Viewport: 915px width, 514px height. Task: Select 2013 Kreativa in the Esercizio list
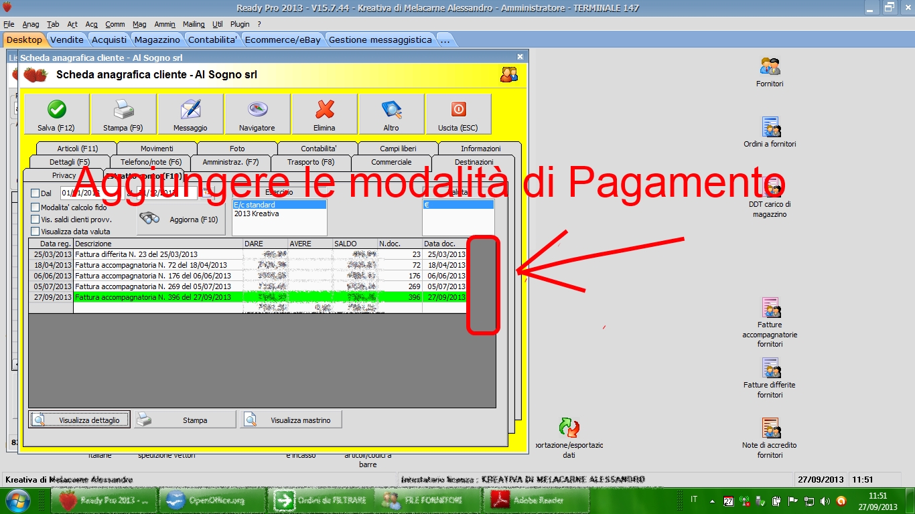coord(279,213)
